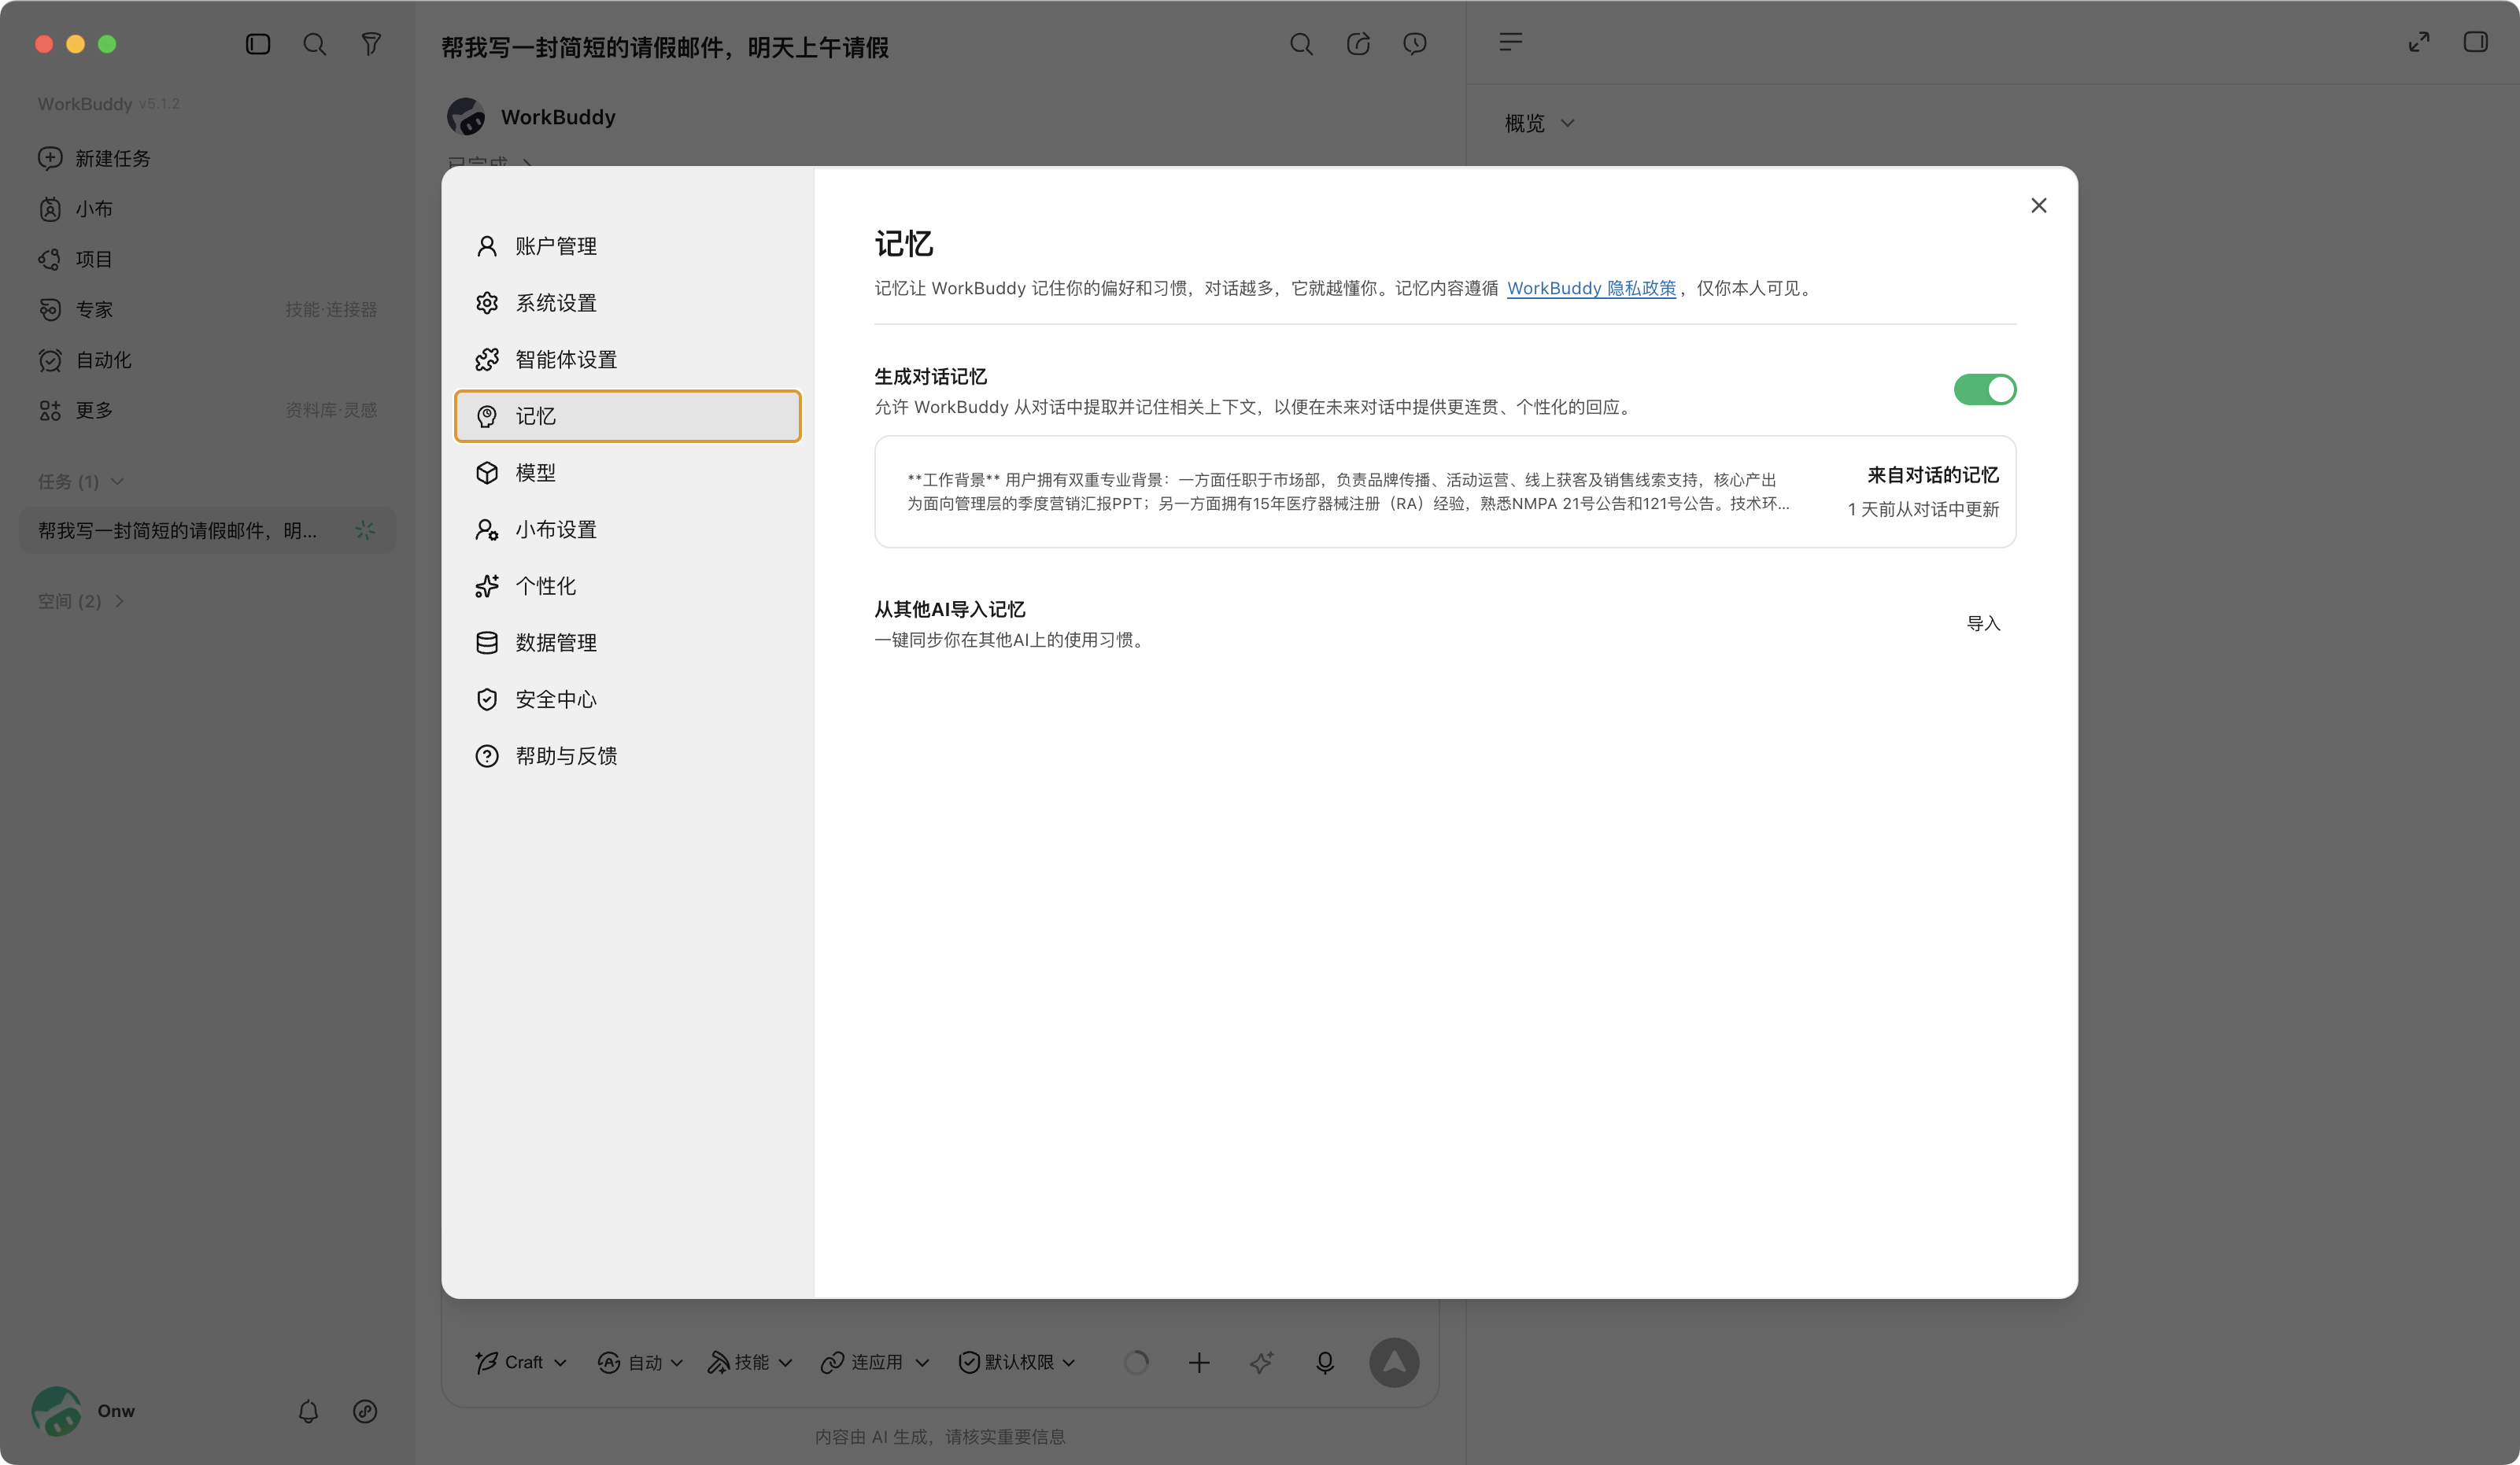Open 安全中心 settings

point(628,699)
